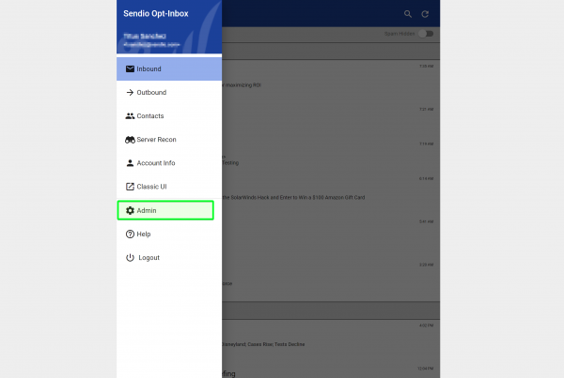Click the Outbound arrow icon
Viewport: 564px width, 378px height.
pos(130,93)
